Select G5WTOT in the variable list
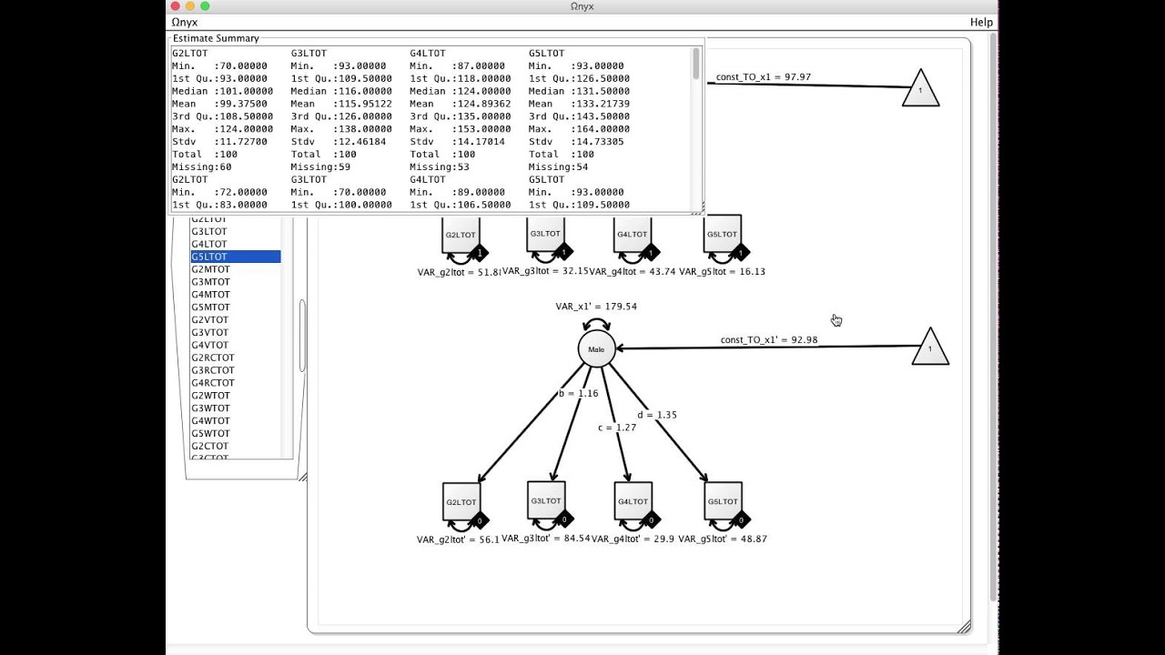This screenshot has width=1165, height=655. tap(236, 434)
